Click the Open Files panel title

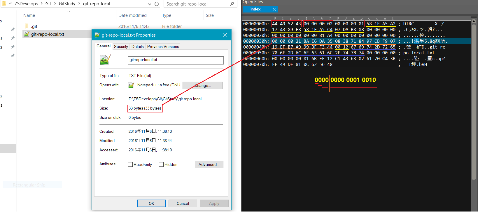(x=253, y=2)
